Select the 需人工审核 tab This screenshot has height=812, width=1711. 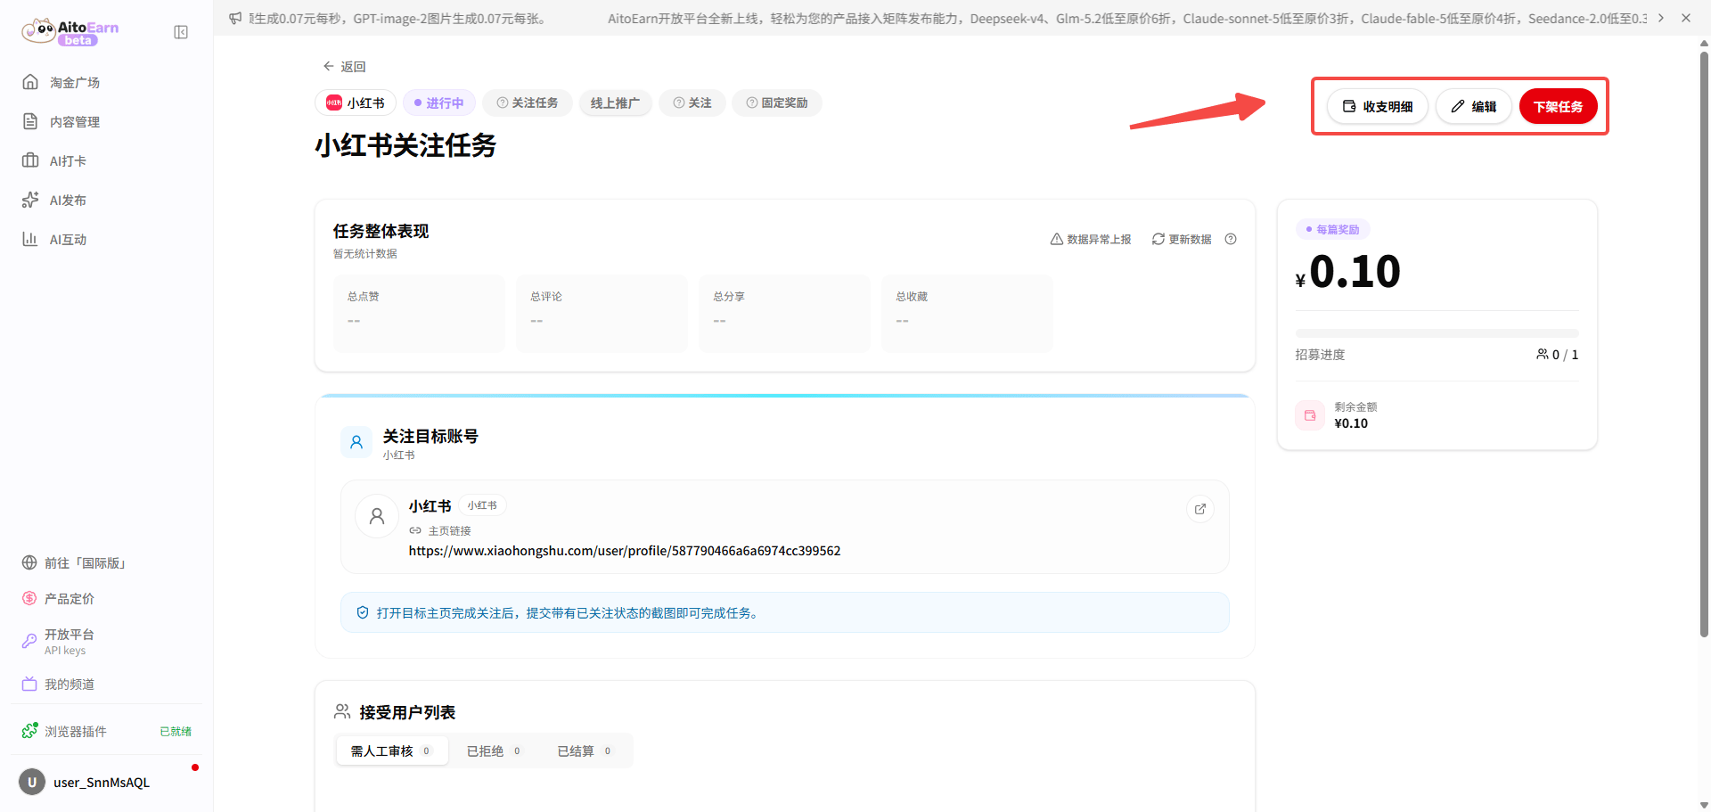pyautogui.click(x=391, y=751)
